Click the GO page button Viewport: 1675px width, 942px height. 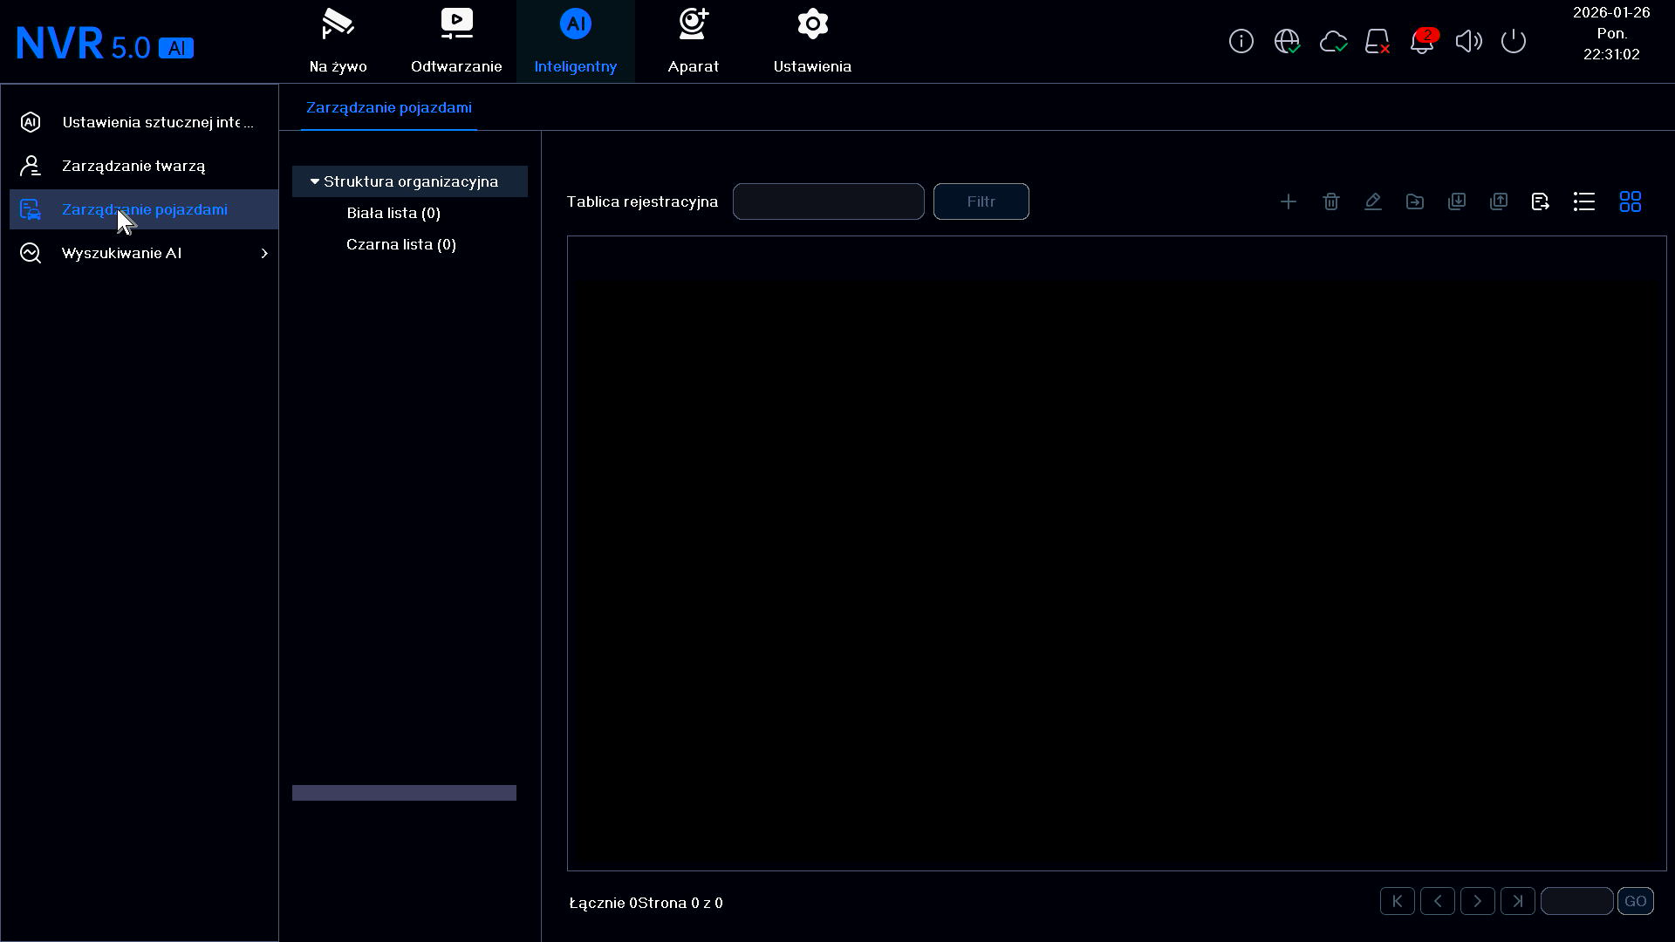coord(1636,901)
